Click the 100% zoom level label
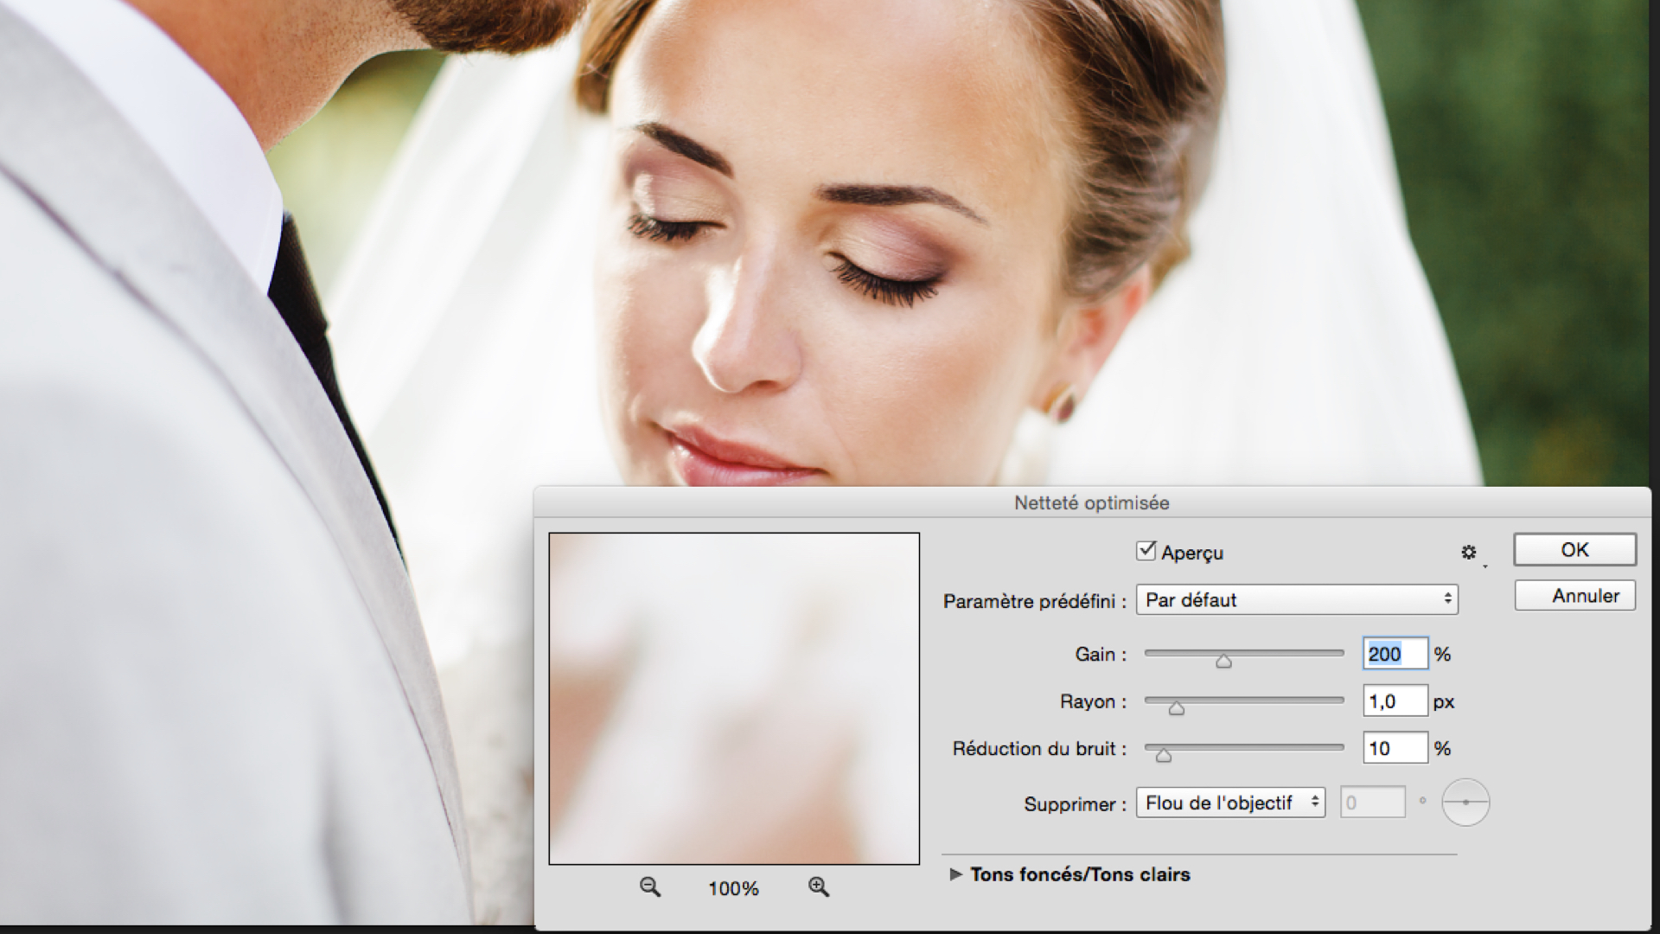Screen dimensions: 1660x934 click(733, 888)
